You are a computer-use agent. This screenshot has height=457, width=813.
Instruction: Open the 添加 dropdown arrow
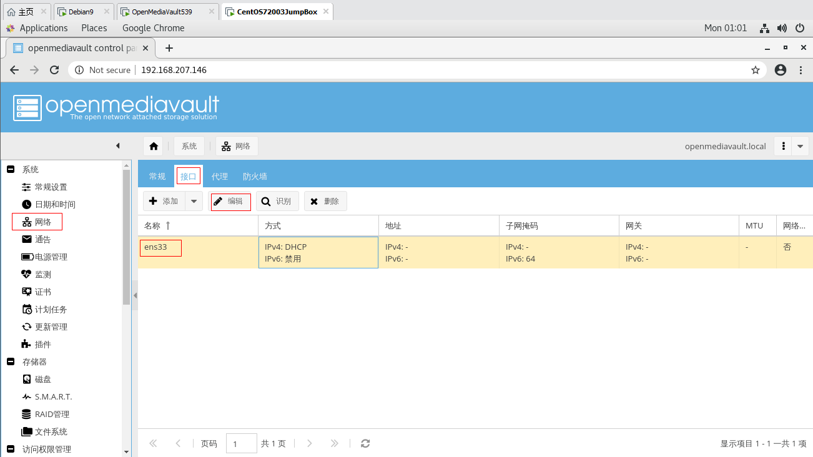click(x=194, y=201)
